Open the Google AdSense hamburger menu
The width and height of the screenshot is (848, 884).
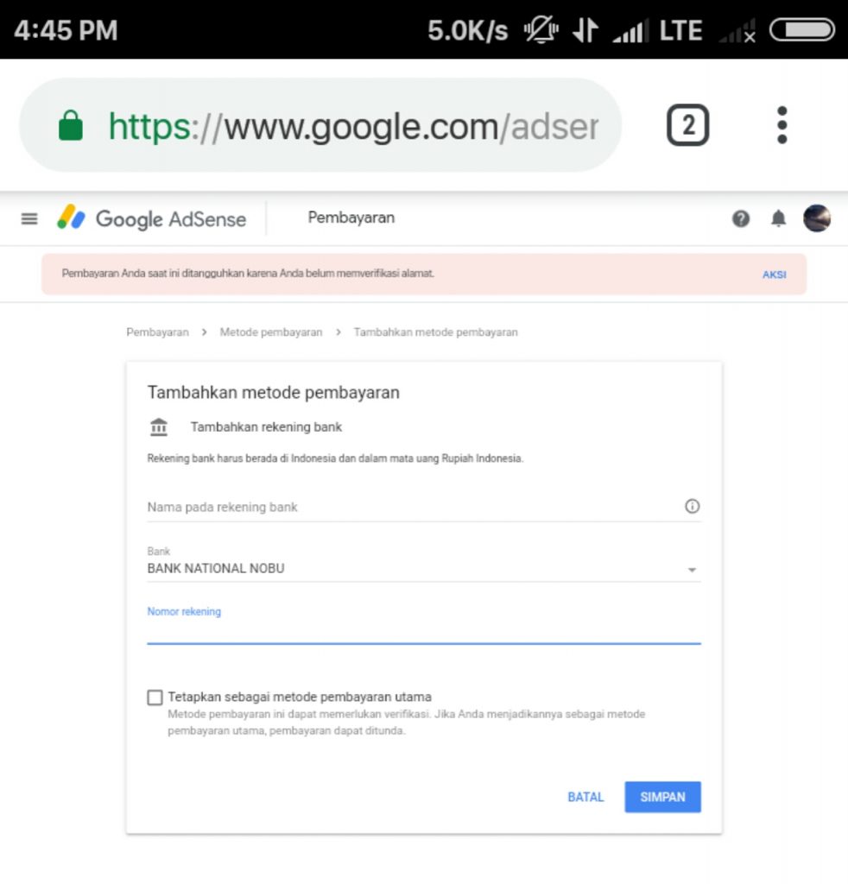29,218
